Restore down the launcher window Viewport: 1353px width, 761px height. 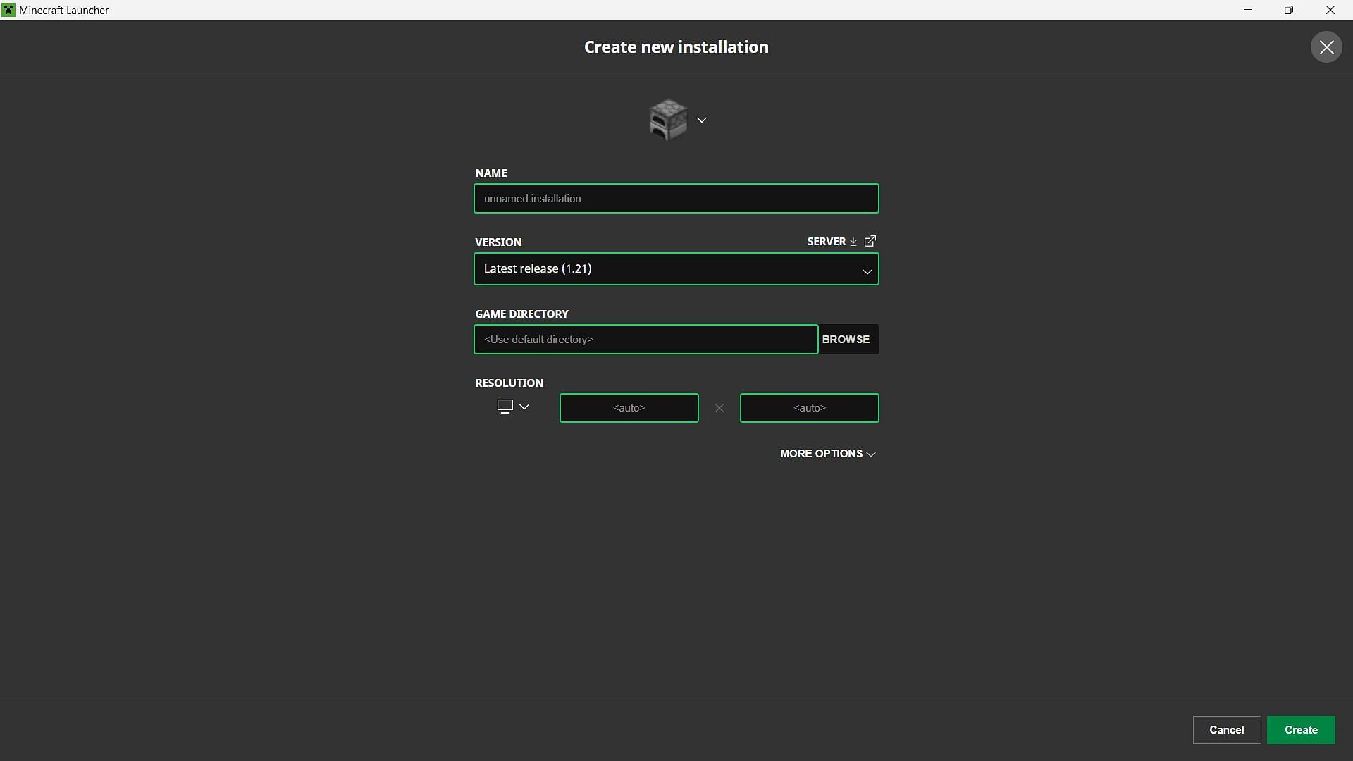click(x=1288, y=10)
